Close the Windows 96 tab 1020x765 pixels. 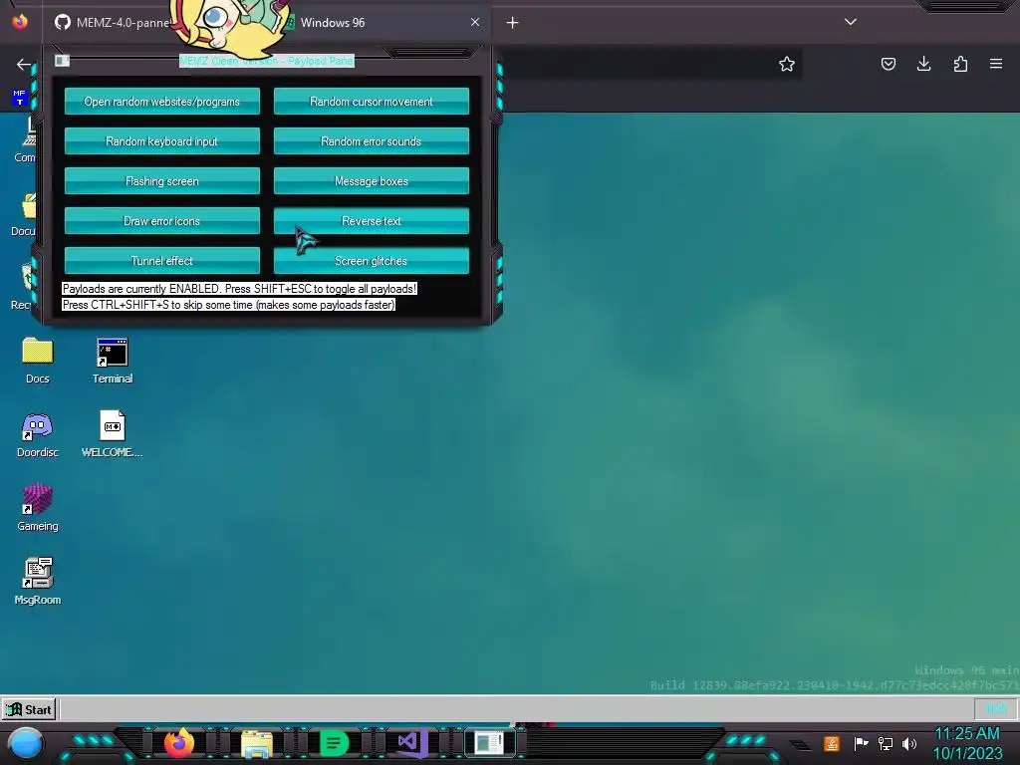coord(475,23)
